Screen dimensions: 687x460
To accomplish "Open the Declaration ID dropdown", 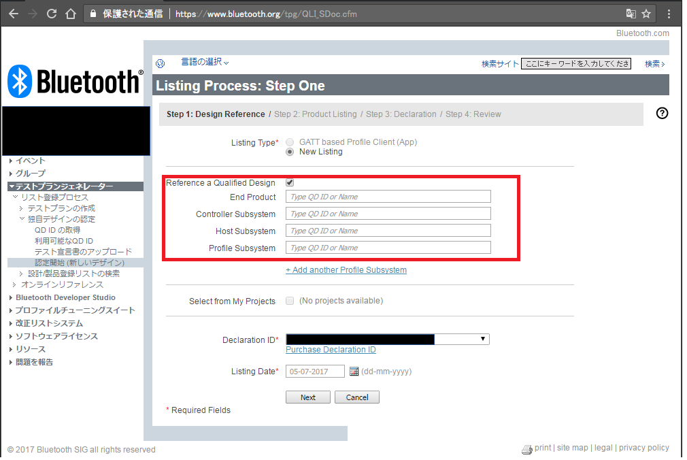I will click(x=388, y=340).
